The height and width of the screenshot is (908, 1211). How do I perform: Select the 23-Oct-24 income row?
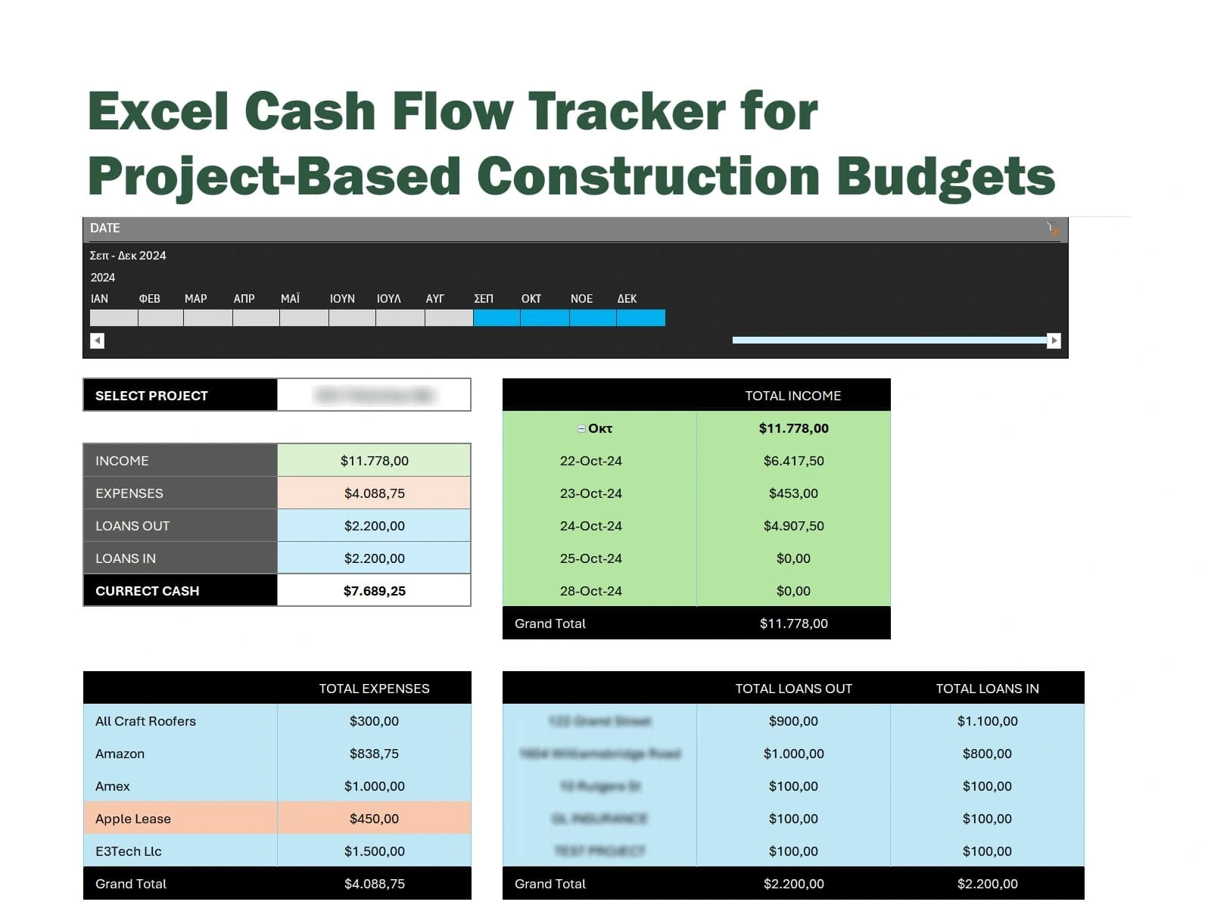(696, 493)
